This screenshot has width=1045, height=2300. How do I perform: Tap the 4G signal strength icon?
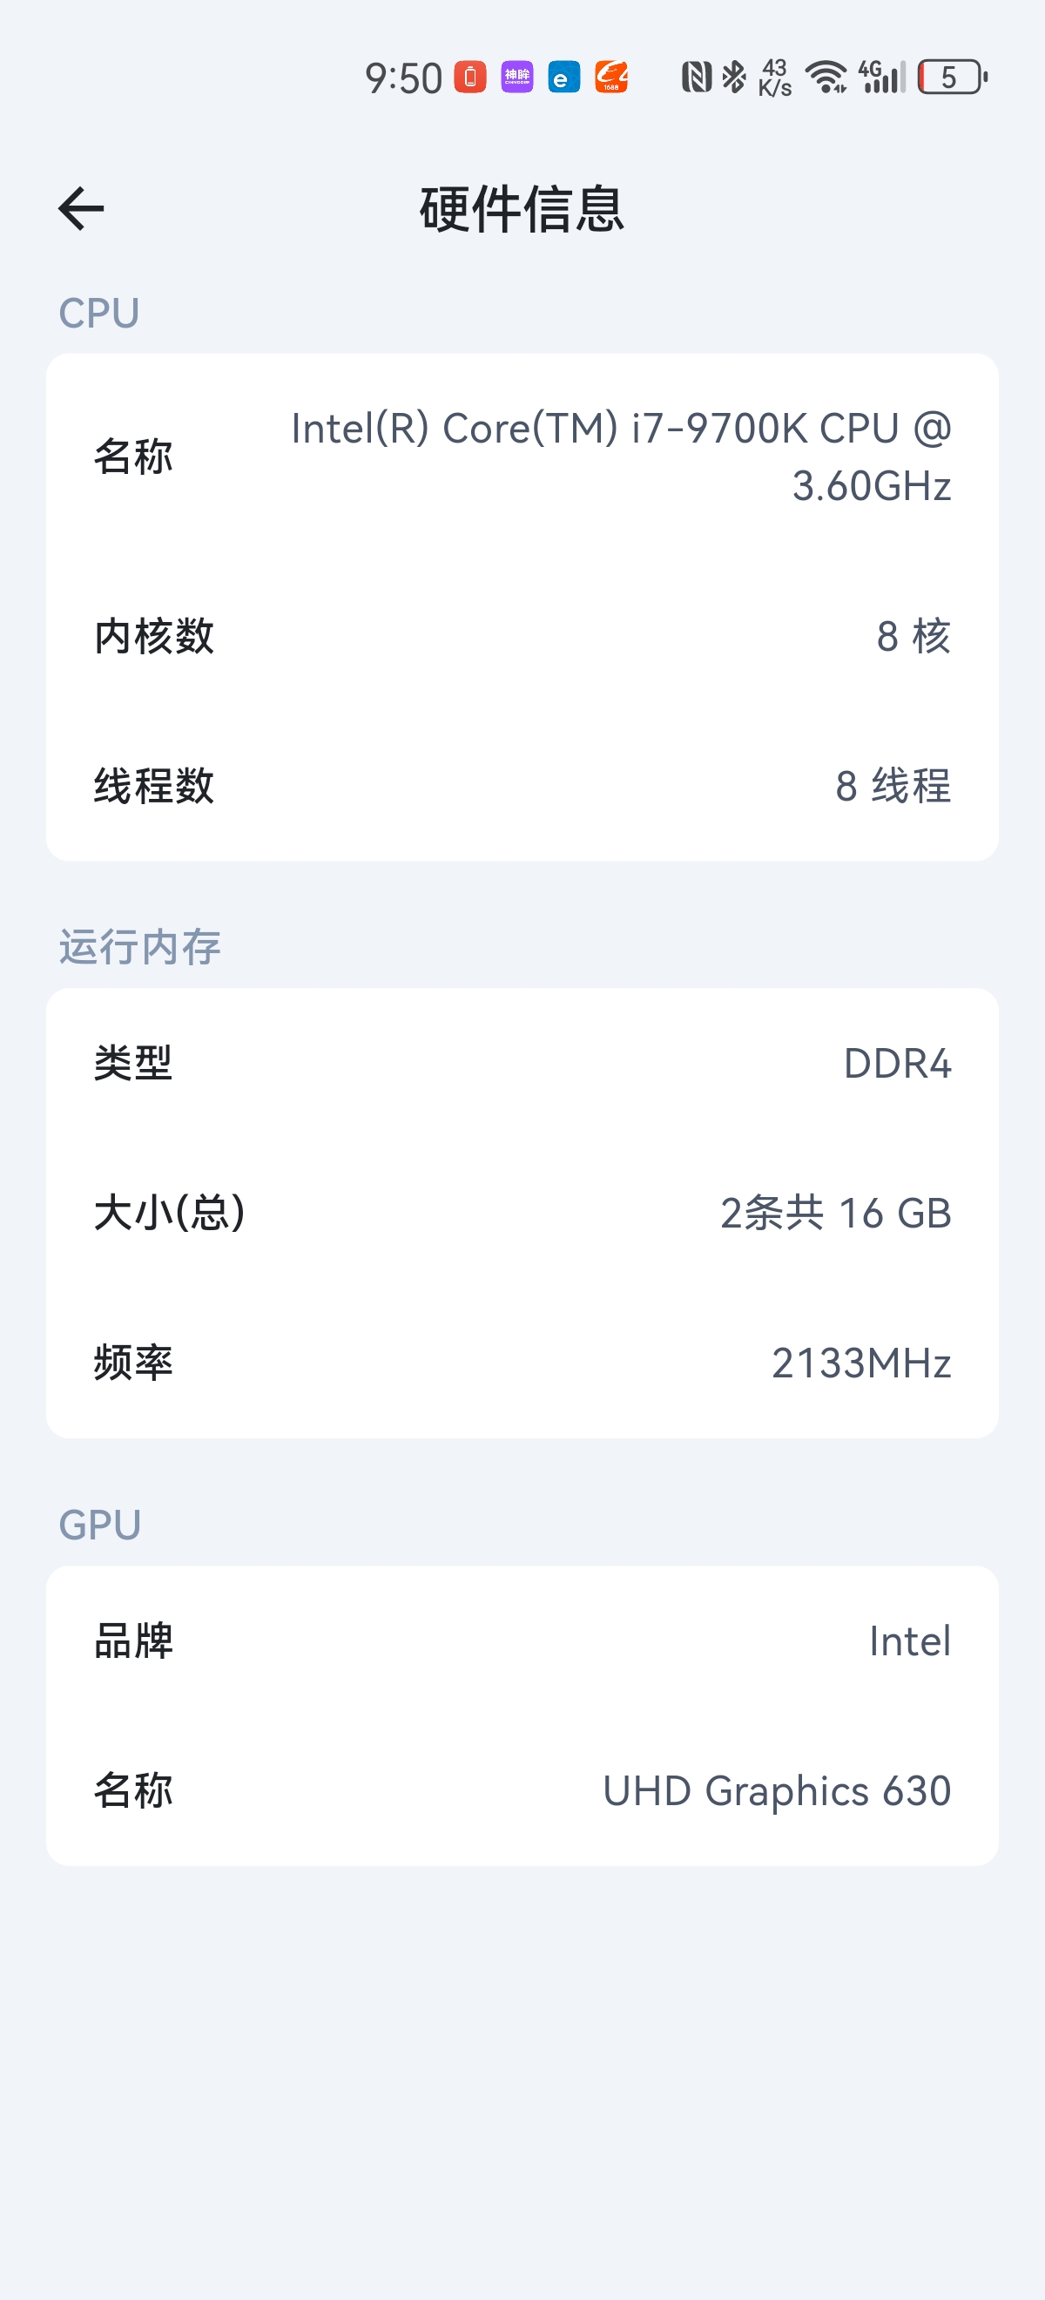tap(880, 77)
